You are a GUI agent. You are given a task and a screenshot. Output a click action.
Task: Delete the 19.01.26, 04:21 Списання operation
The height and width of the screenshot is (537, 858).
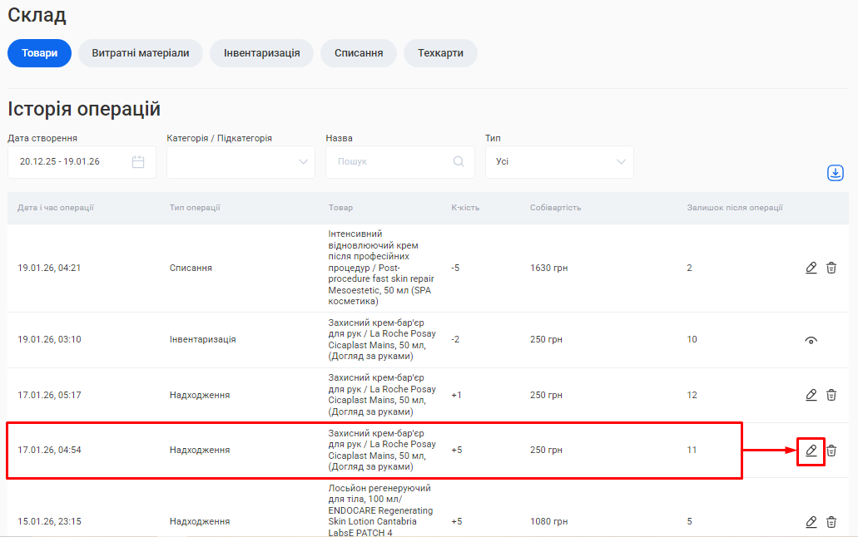(831, 268)
